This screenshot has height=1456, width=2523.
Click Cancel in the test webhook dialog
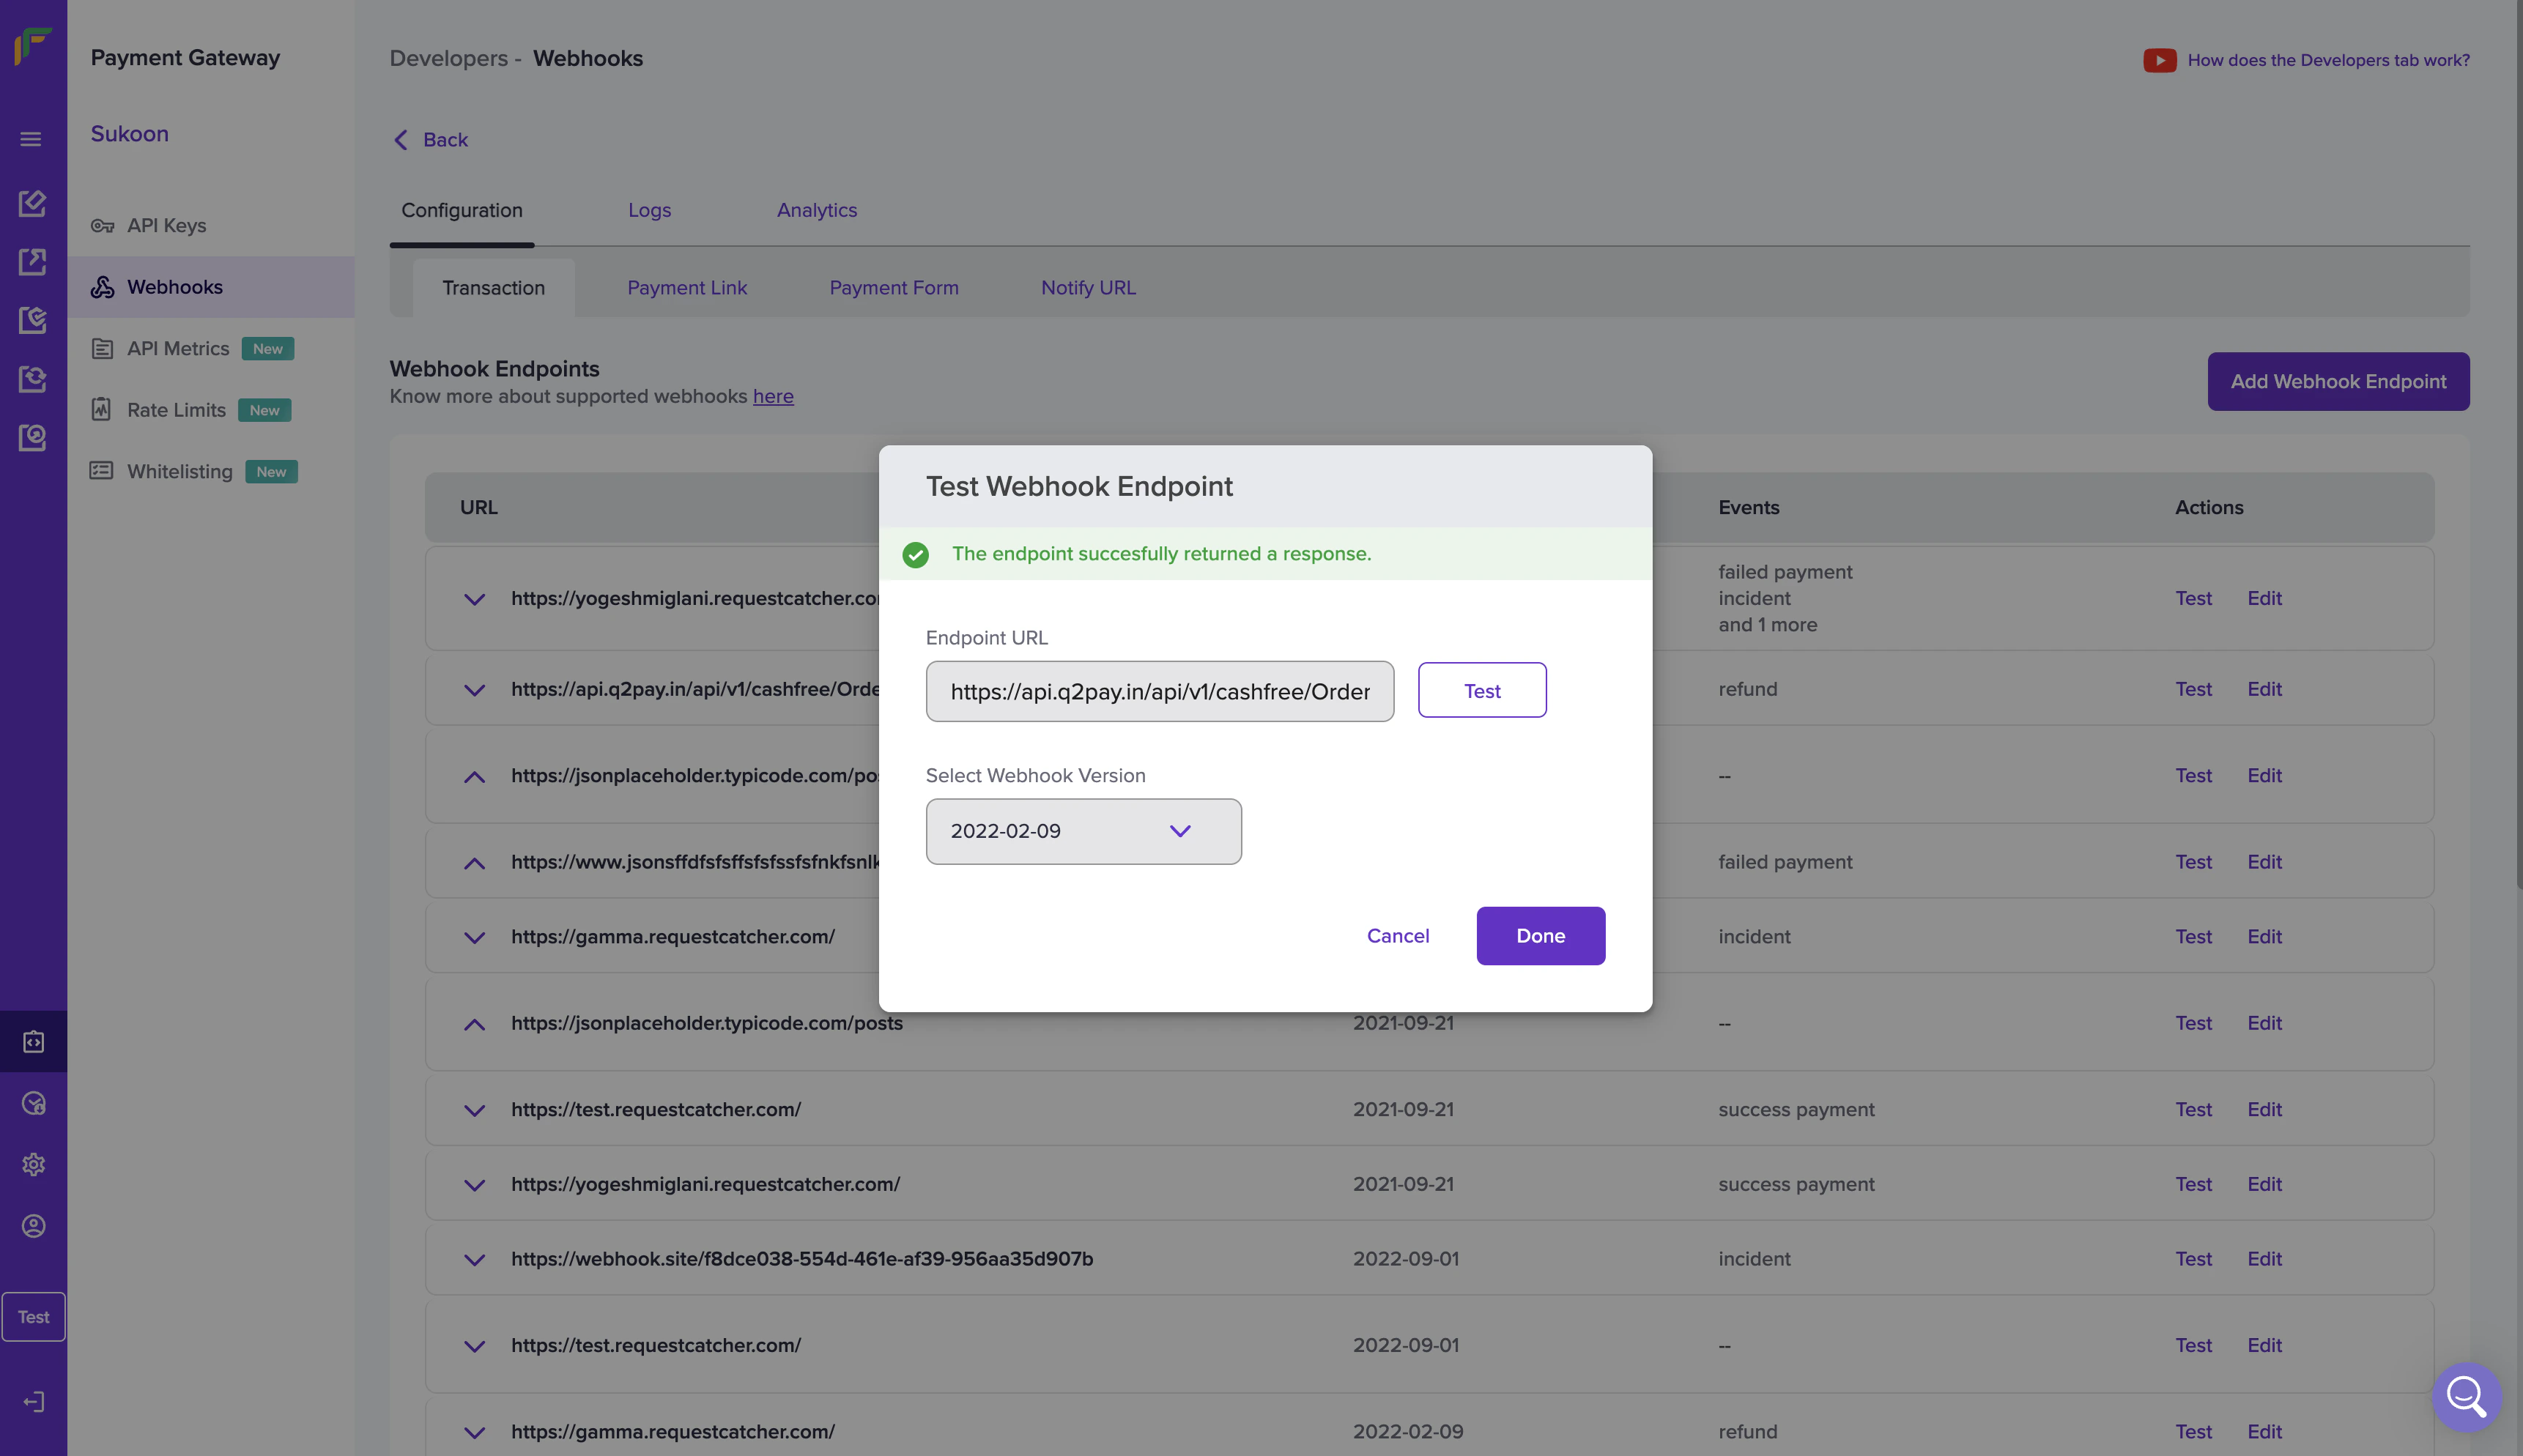(1397, 936)
